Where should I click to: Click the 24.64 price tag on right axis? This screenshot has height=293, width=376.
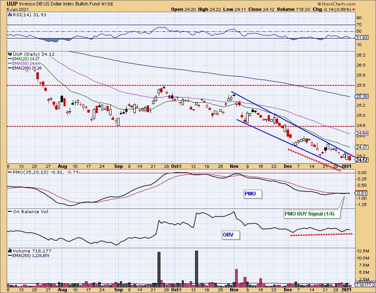(362, 133)
